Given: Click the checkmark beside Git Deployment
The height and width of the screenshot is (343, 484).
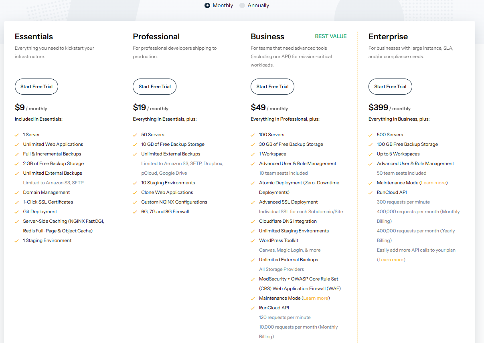Looking at the screenshot, I should point(17,212).
